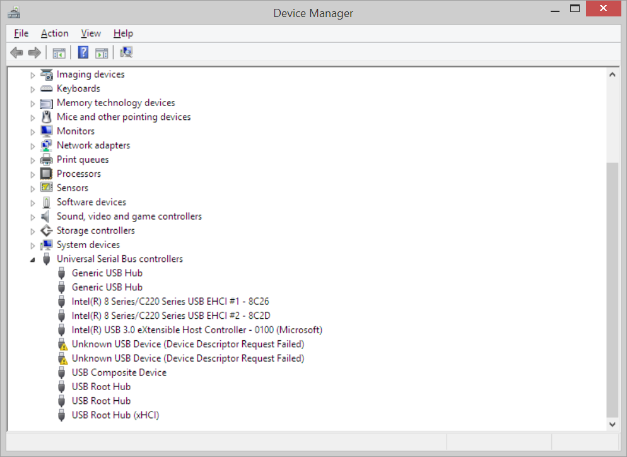Expand the Storage controllers node
Screen dimensions: 627x457
coord(32,231)
